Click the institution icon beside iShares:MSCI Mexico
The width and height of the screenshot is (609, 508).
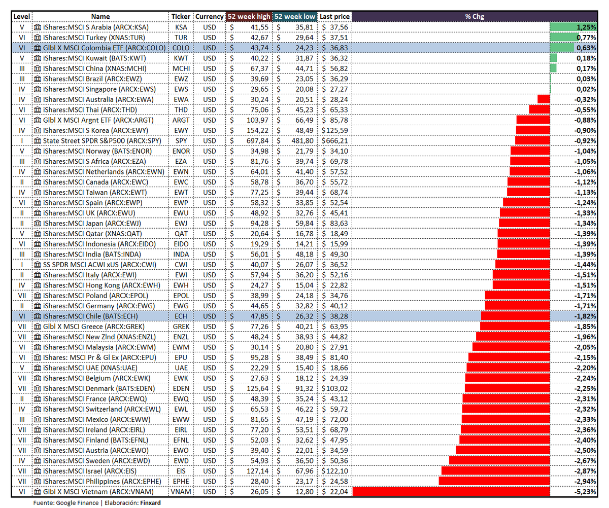click(38, 419)
